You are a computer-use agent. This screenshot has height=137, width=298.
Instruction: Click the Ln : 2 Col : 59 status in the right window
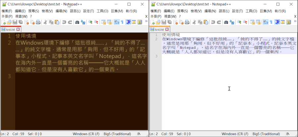162,134
